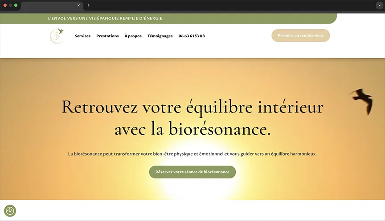The width and height of the screenshot is (385, 221).
Task: Open the cookie consent badge icon
Action: click(x=10, y=211)
